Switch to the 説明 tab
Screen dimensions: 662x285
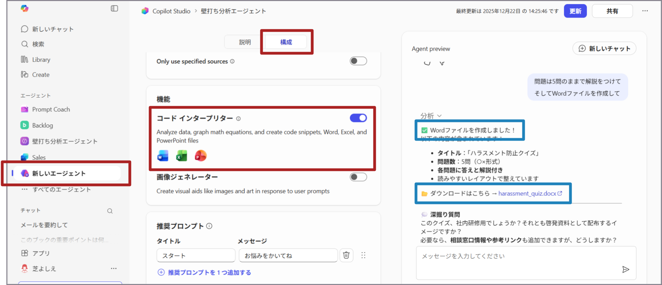[245, 42]
